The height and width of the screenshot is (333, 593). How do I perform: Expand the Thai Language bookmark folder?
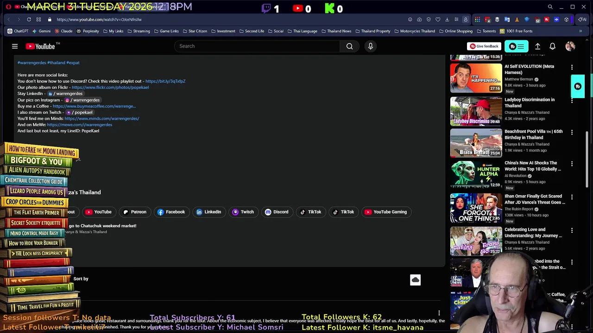click(302, 31)
